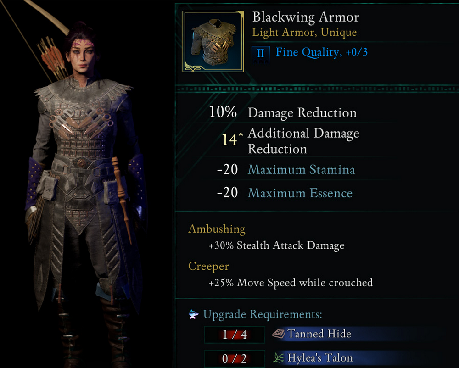Screen dimensions: 459x368
Task: Click the Fine Quality, +0/3 text
Action: pyautogui.click(x=322, y=52)
